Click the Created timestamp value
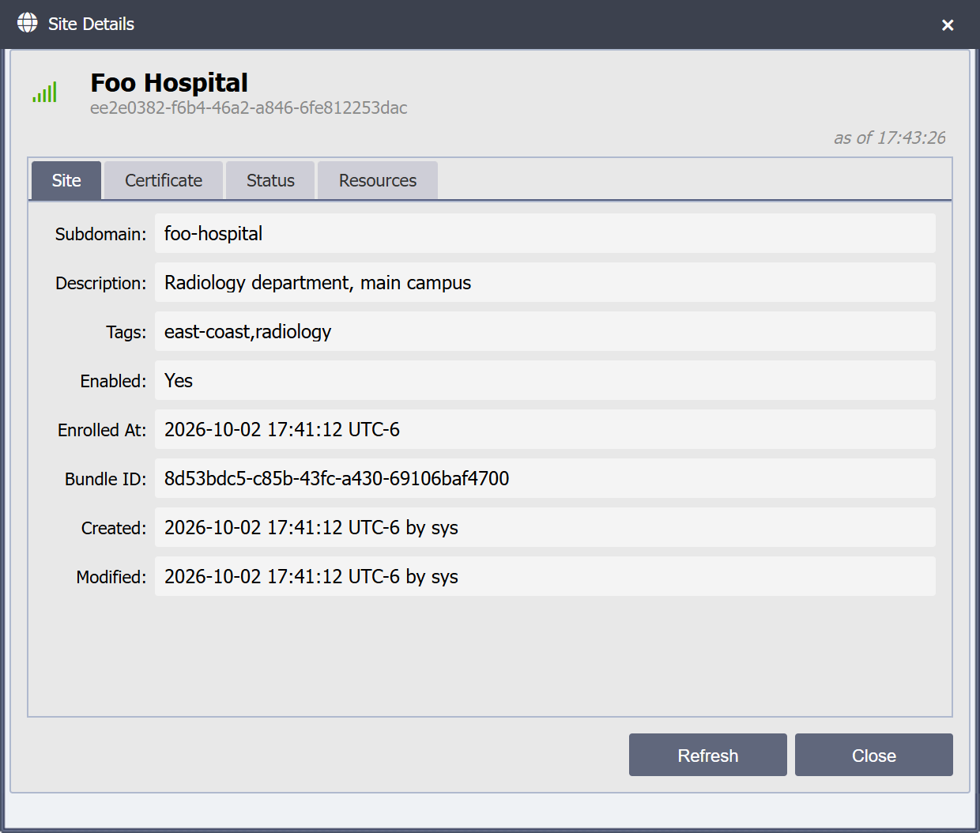980x833 pixels. point(545,527)
